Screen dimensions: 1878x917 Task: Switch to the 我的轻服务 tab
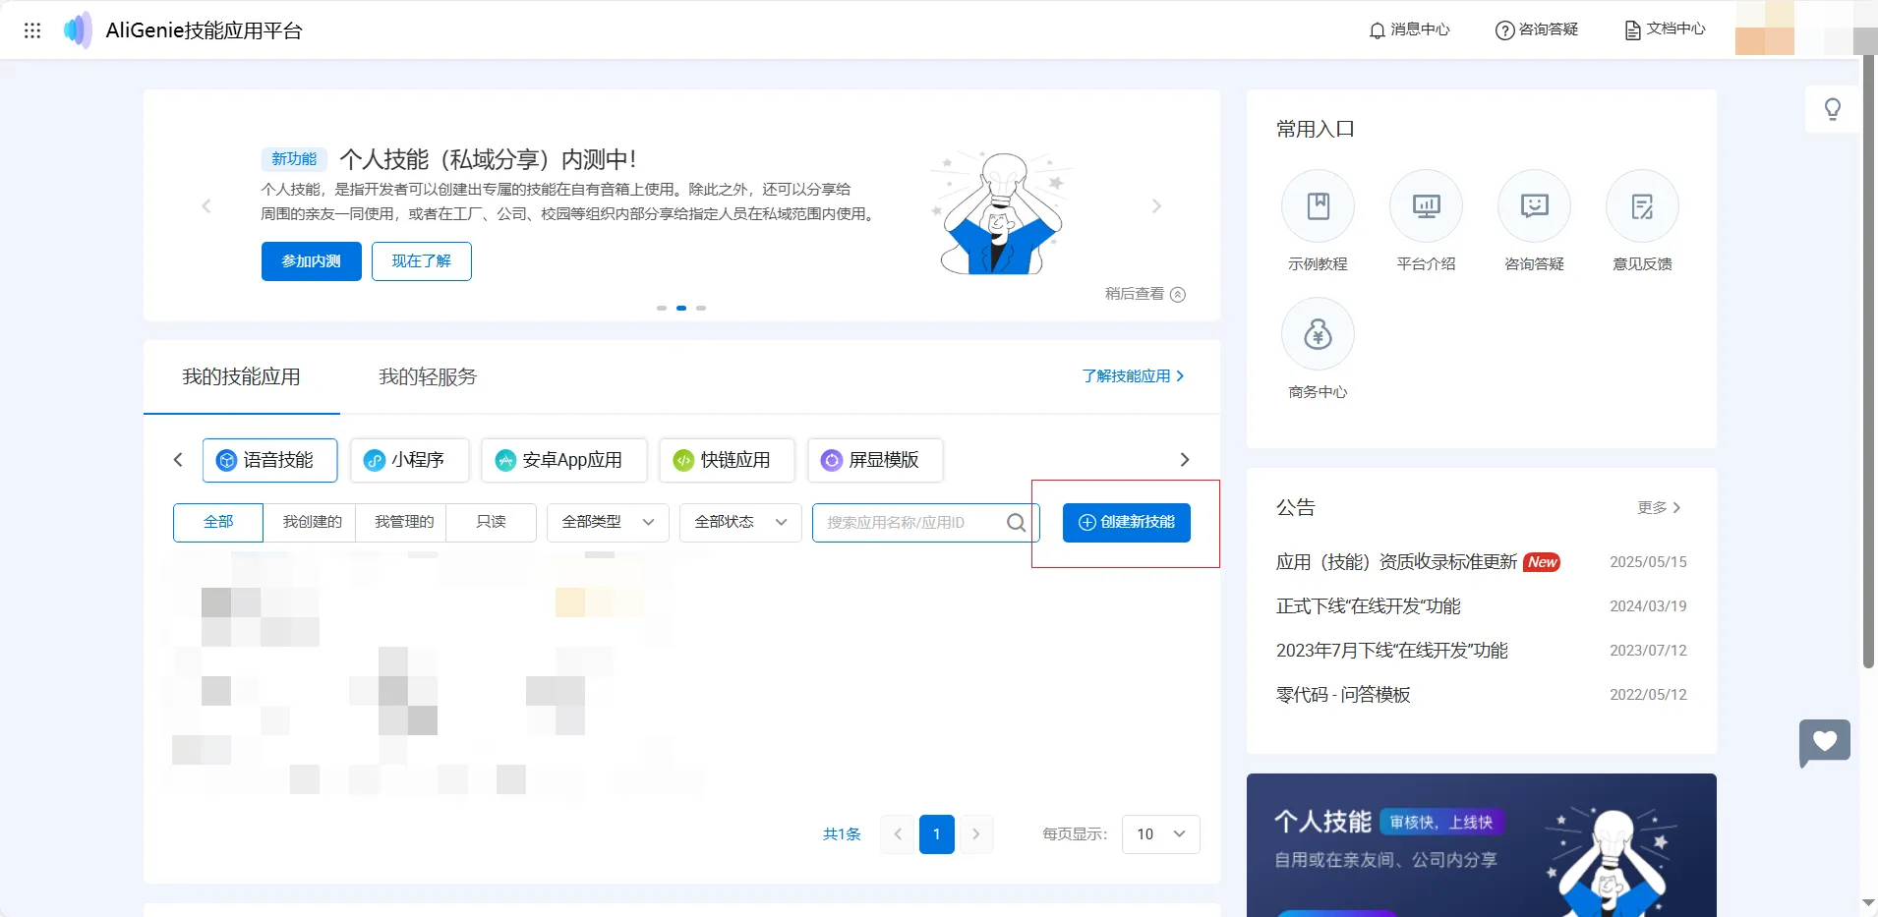[428, 377]
